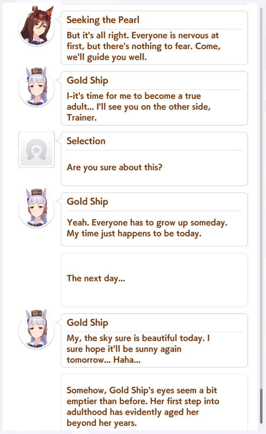Viewport: 266px width, 434px height.
Task: Click the line "I-it's time for me to become a true adult"
Action: [x=134, y=96]
